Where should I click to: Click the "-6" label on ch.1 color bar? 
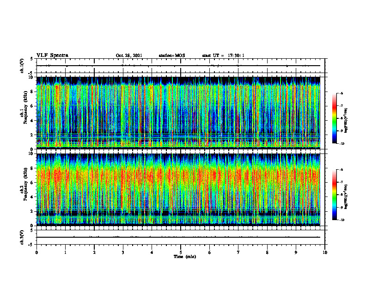tap(341, 93)
